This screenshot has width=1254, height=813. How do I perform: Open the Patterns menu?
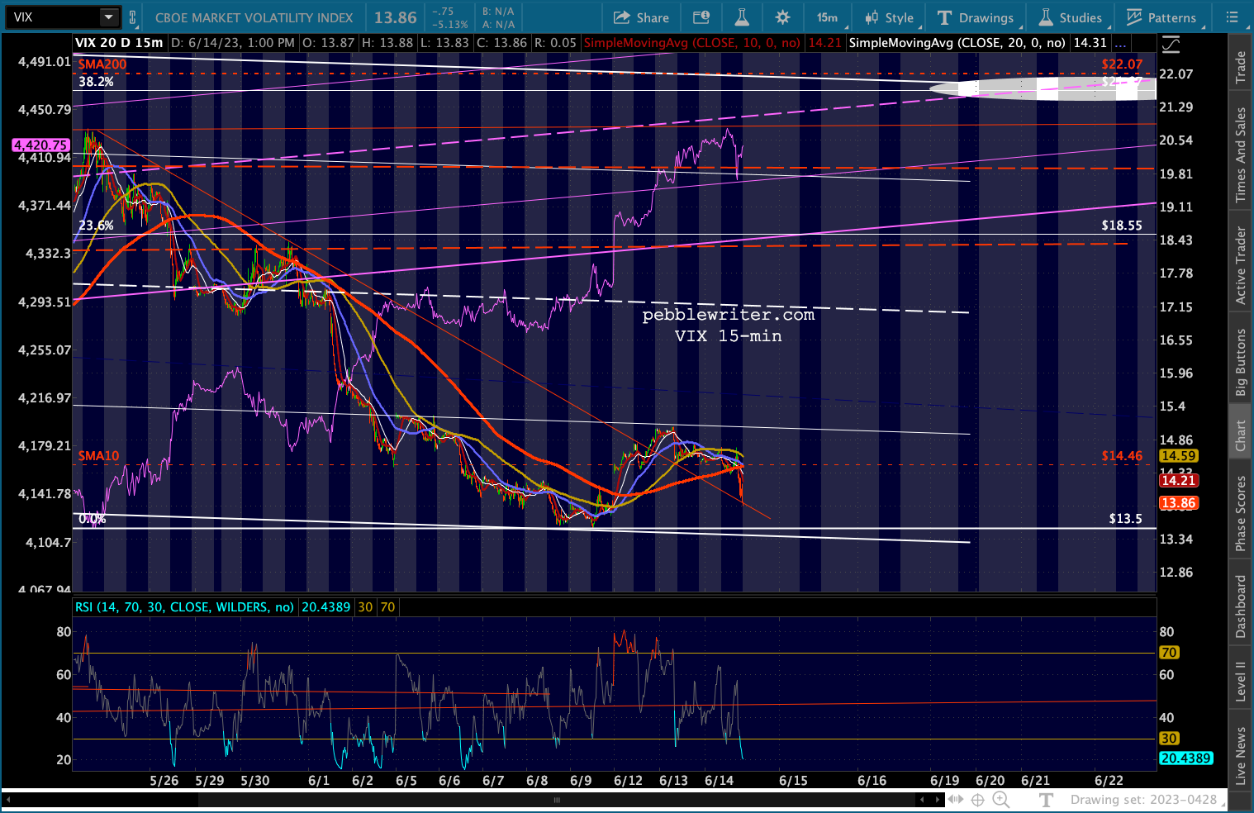pos(1161,17)
